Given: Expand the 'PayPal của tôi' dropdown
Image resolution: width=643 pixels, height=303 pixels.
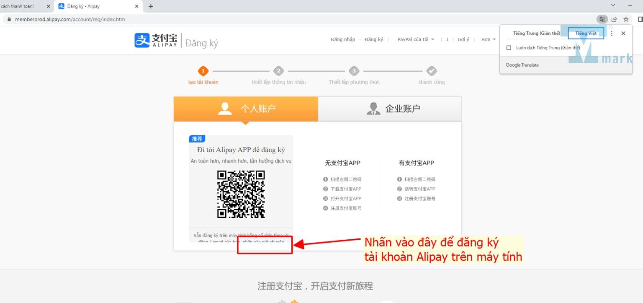Looking at the screenshot, I should point(416,39).
